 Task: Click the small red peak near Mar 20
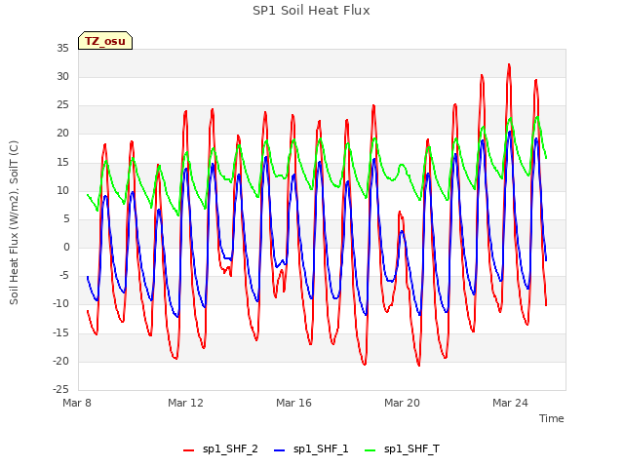pos(400,213)
